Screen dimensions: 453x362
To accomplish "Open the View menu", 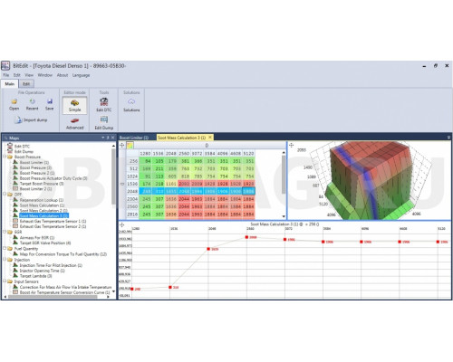I will tap(29, 75).
